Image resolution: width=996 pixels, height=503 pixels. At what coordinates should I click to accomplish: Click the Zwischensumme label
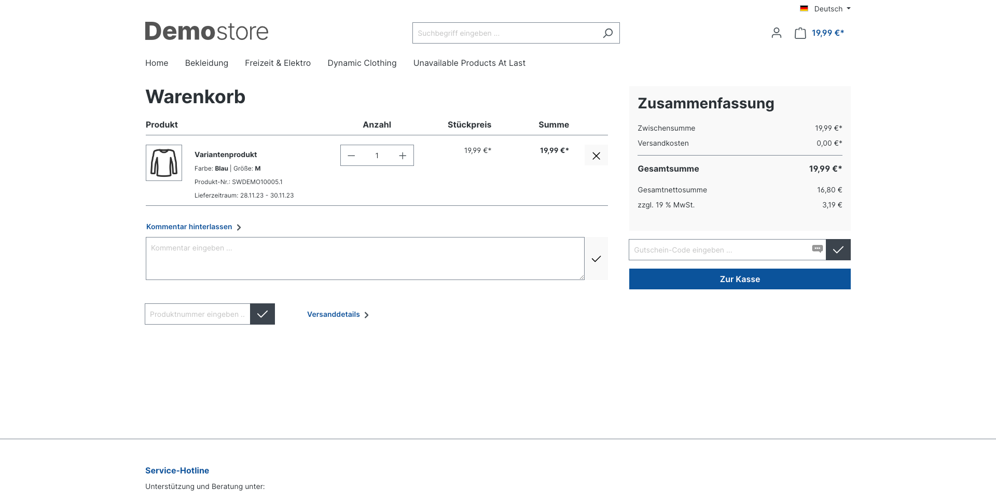tap(667, 128)
